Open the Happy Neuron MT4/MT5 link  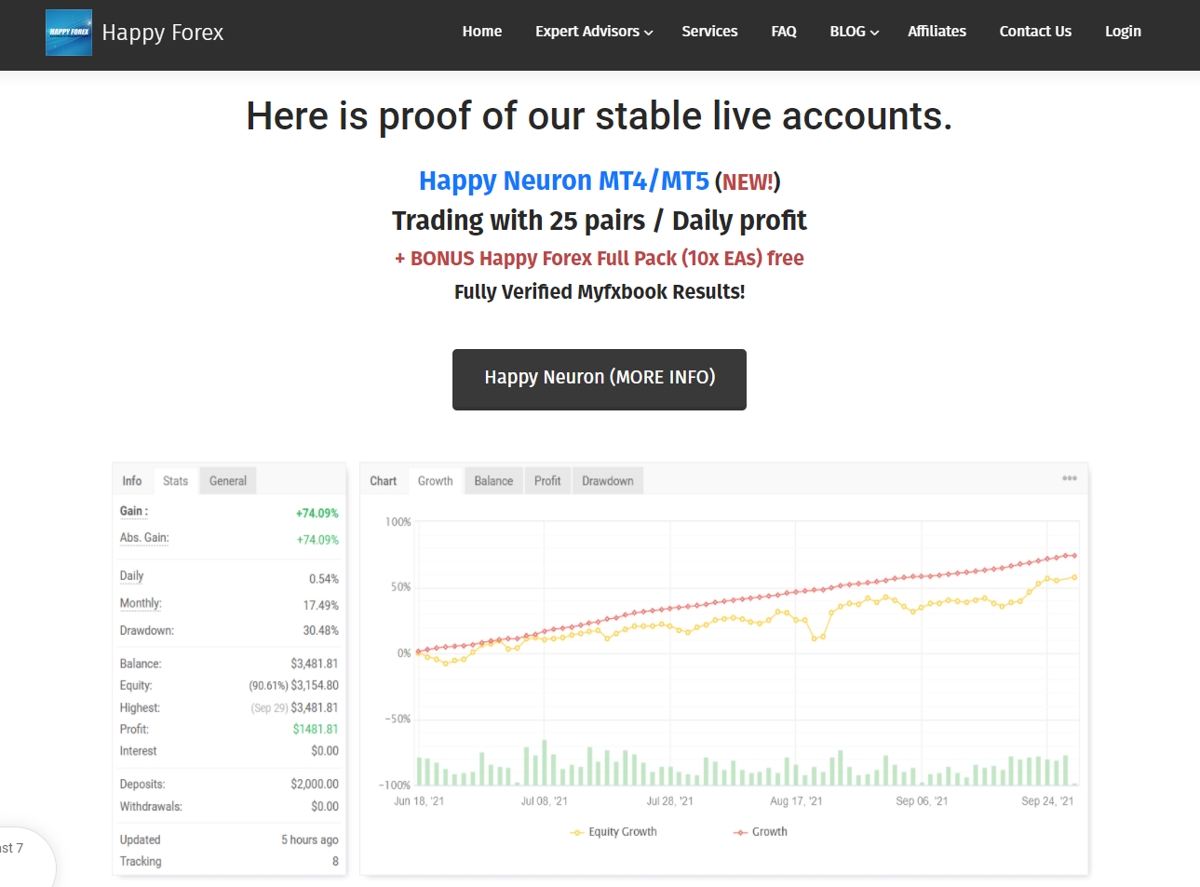click(564, 181)
